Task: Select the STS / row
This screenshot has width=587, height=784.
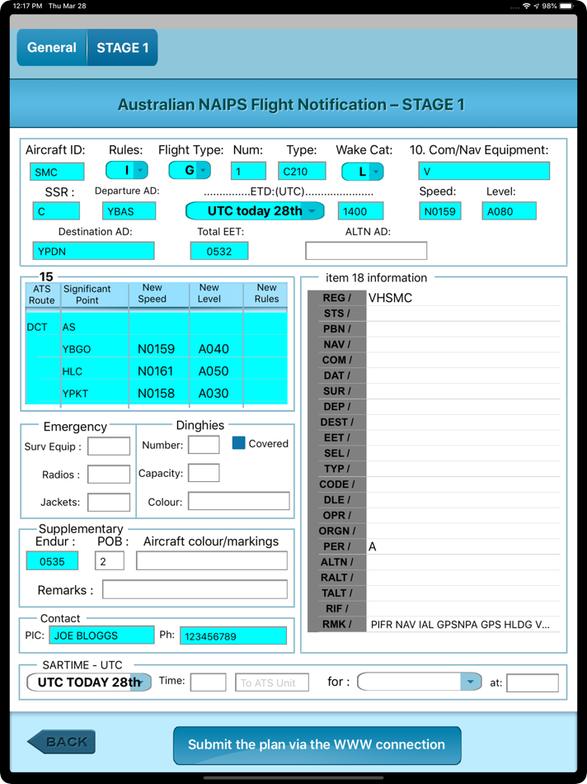Action: 434,314
